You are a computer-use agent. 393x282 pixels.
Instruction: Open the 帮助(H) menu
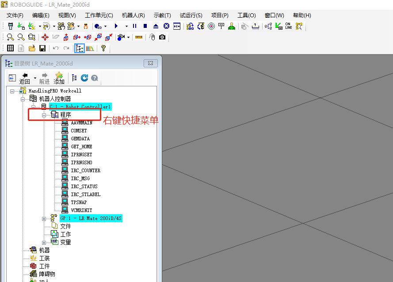click(x=302, y=15)
